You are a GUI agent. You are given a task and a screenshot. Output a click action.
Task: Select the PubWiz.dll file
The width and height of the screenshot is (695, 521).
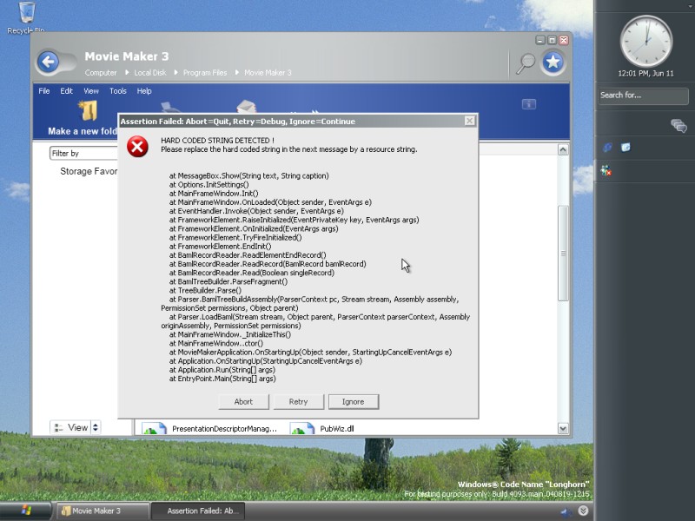[x=337, y=428]
